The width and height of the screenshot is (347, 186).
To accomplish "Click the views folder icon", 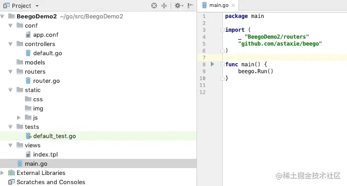I will click(20, 145).
